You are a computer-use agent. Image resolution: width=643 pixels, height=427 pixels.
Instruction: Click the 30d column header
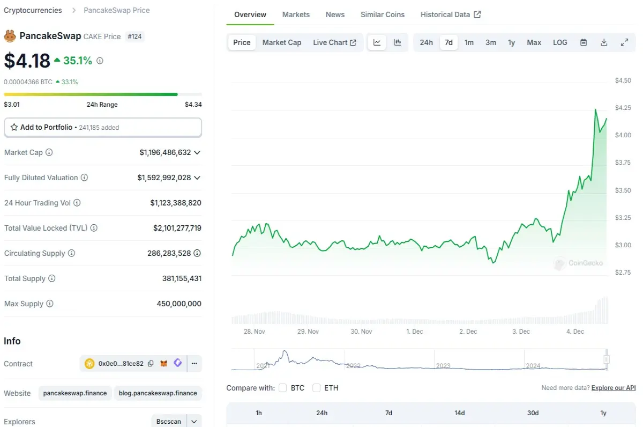pyautogui.click(x=533, y=413)
